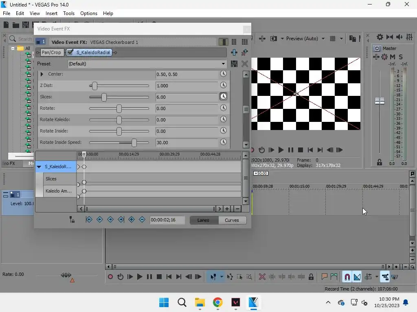
Task: Toggle animate clock for Rotate parameter
Action: [224, 108]
